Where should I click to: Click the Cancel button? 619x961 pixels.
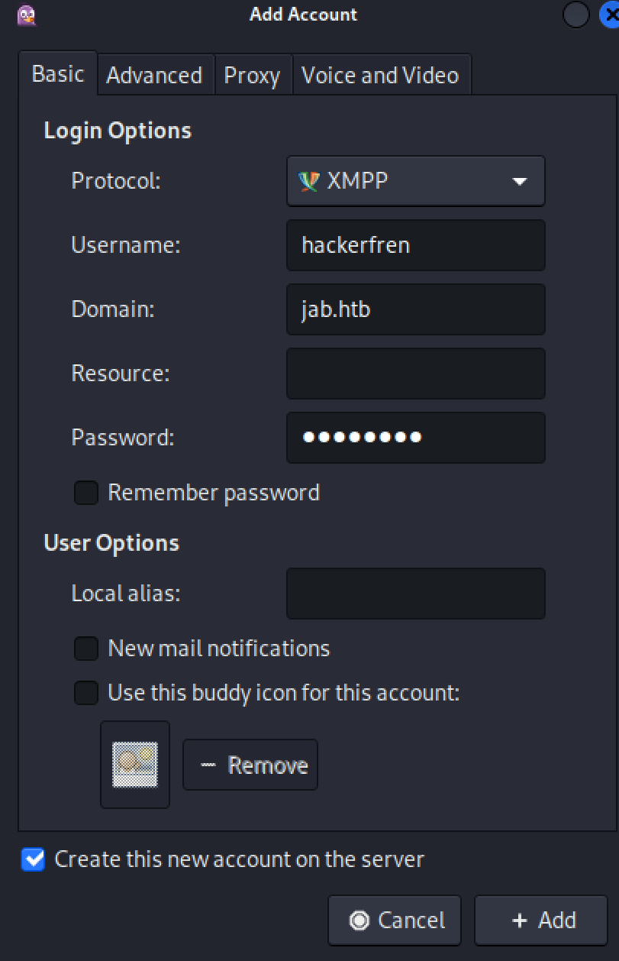pos(395,921)
